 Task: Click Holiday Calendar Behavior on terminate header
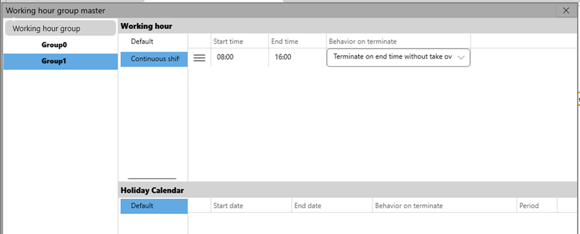click(409, 206)
